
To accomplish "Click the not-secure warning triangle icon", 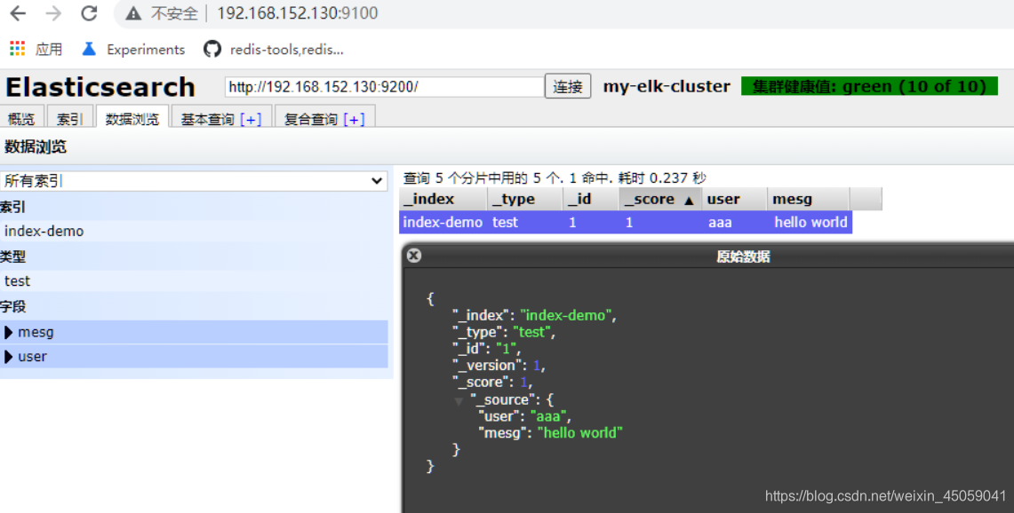I will 133,13.
